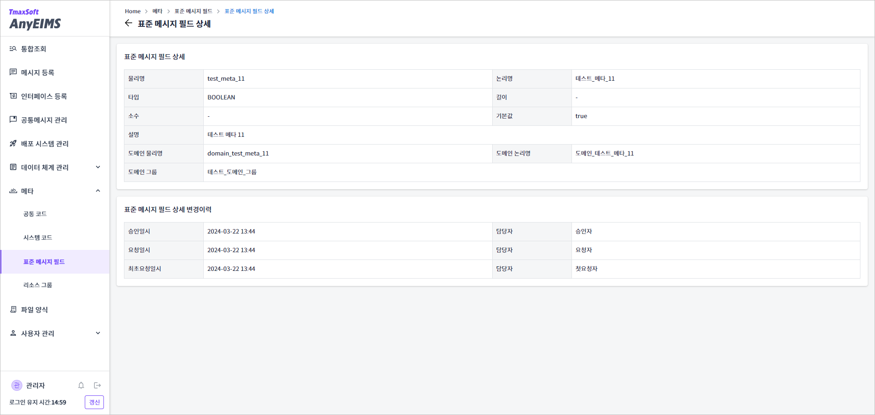The height and width of the screenshot is (415, 875).
Task: Click the 표준 메시지 필드 상세 변경이력 heading
Action: point(168,209)
